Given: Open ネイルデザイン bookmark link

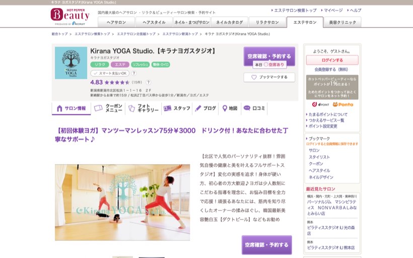Looking at the screenshot, I should click(x=321, y=177).
